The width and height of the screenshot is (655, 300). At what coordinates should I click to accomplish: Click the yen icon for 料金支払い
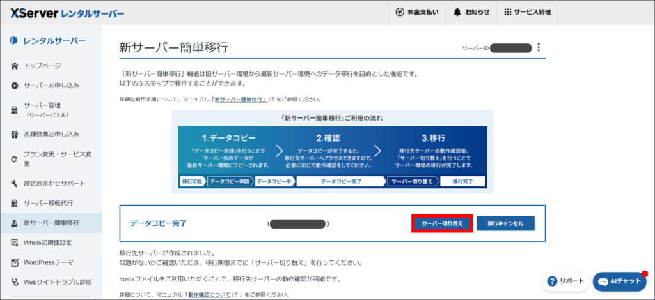tap(400, 12)
